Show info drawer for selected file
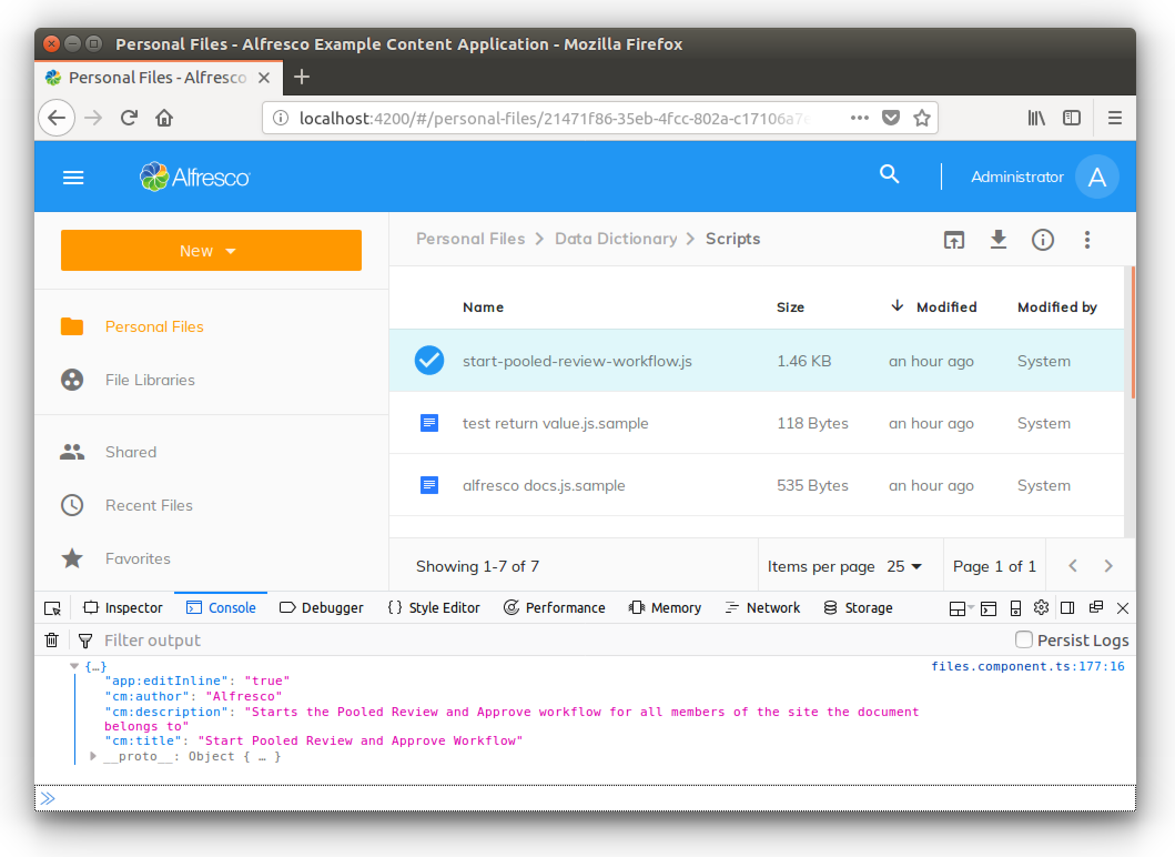The width and height of the screenshot is (1175, 857). (x=1042, y=240)
